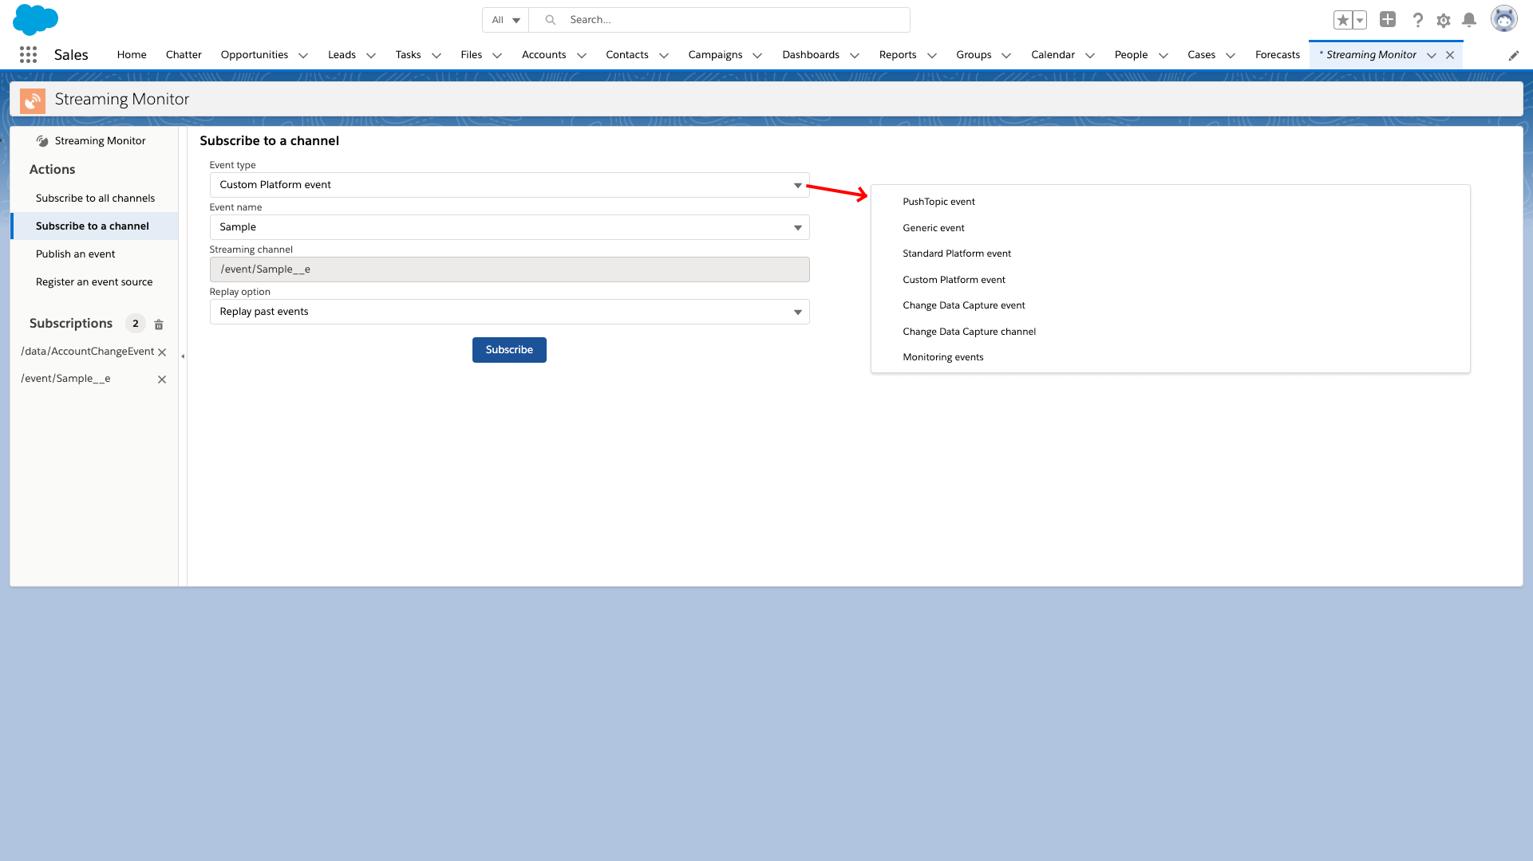
Task: Open the Event name dropdown
Action: pos(509,227)
